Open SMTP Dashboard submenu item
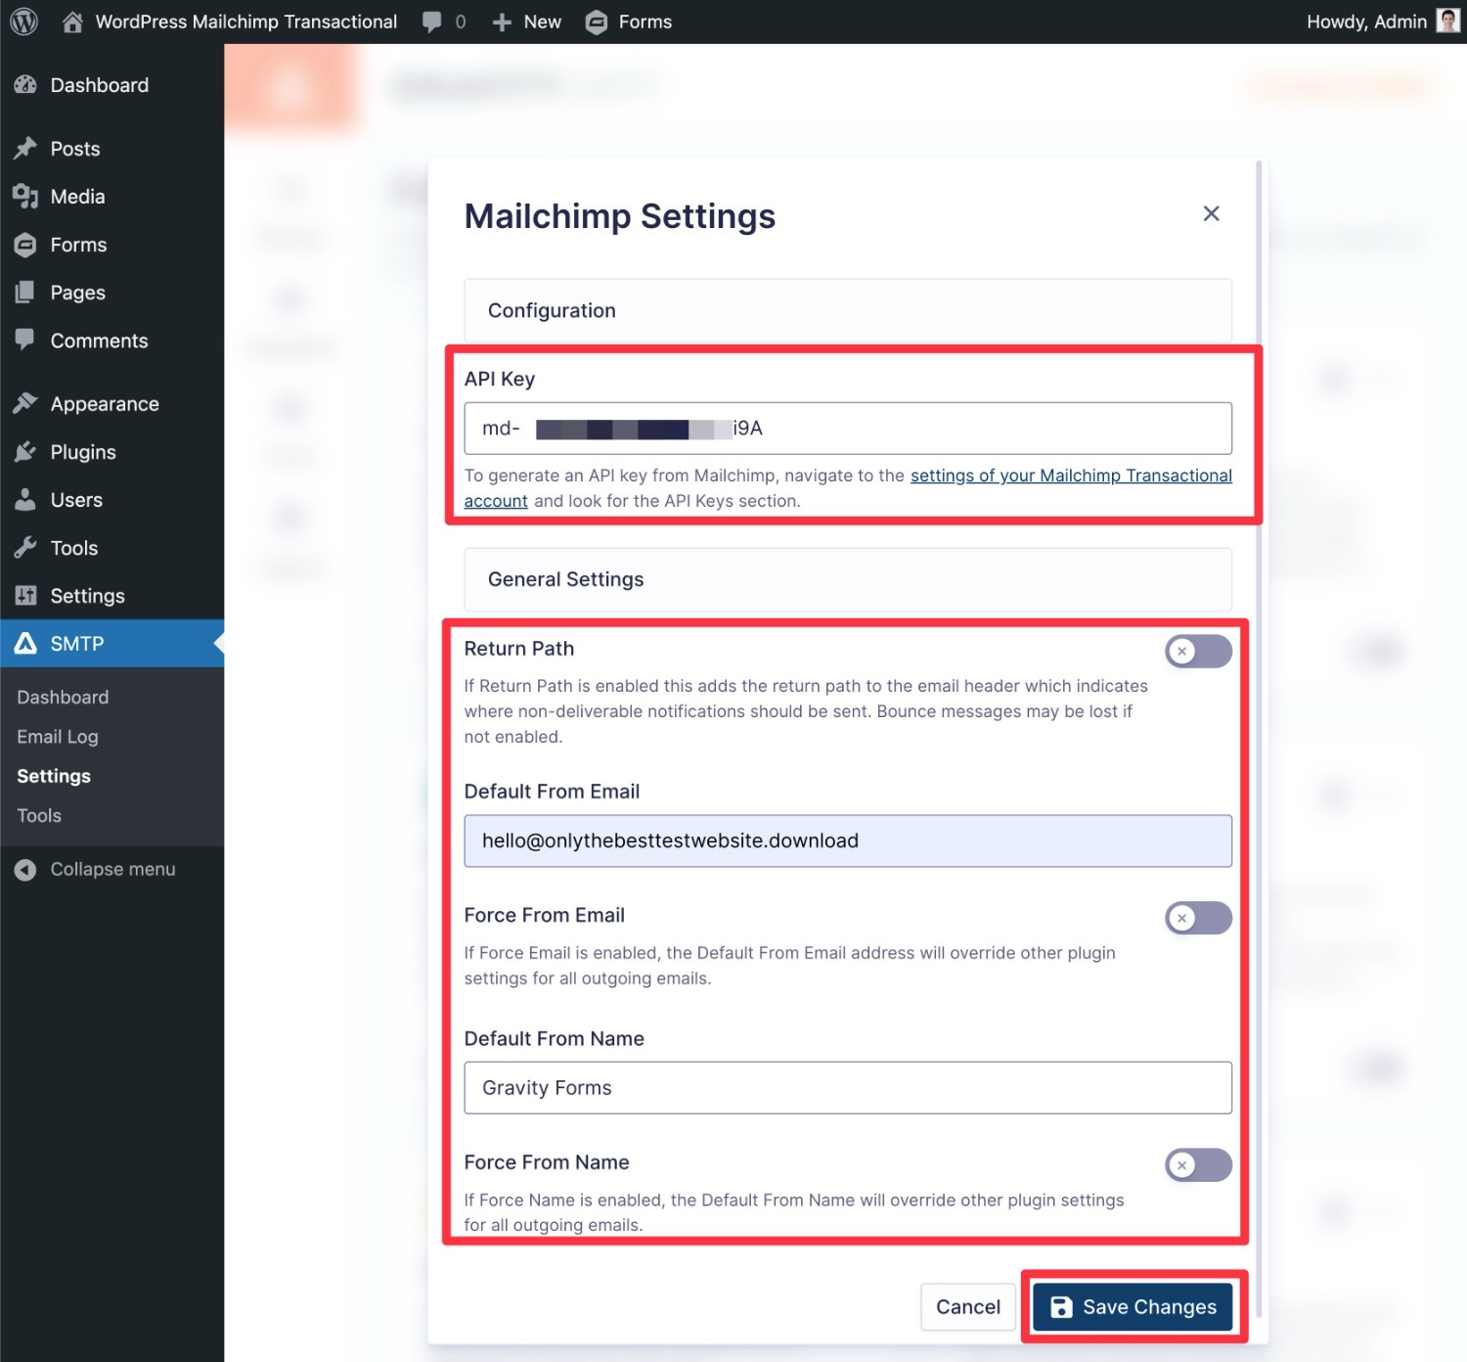 pyautogui.click(x=63, y=698)
